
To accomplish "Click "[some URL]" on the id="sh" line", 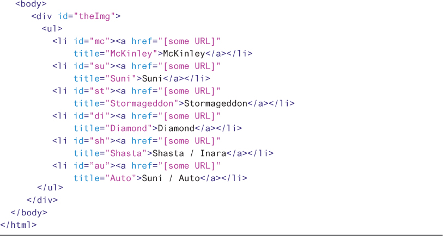I will coord(189,140).
